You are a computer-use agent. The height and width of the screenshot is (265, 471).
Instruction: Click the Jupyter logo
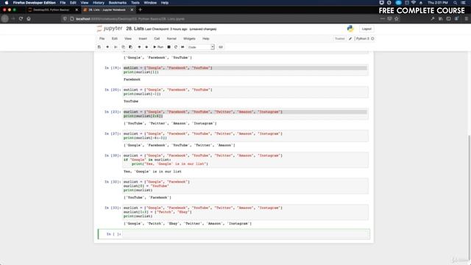(x=110, y=29)
